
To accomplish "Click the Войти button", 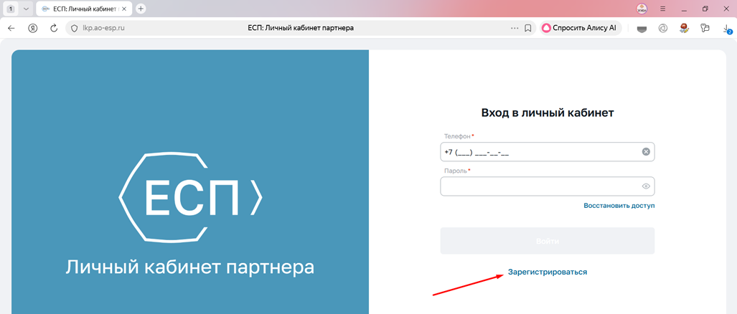I will point(547,241).
